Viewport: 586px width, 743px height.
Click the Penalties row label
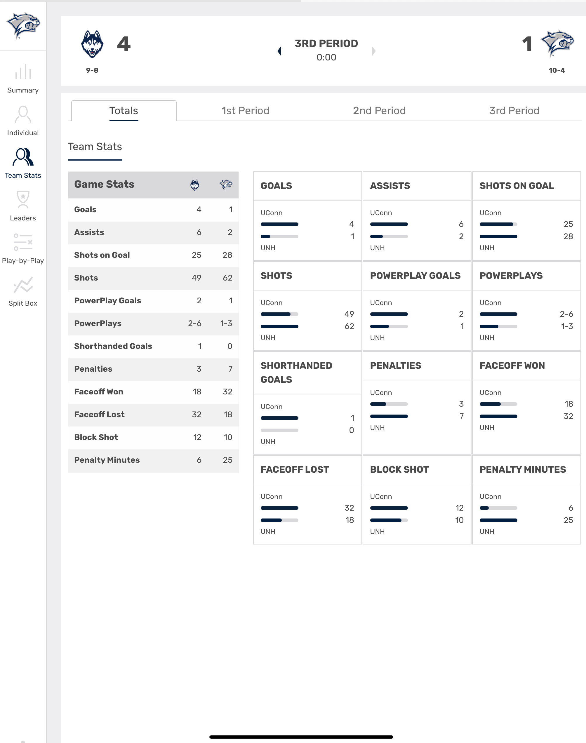(93, 369)
